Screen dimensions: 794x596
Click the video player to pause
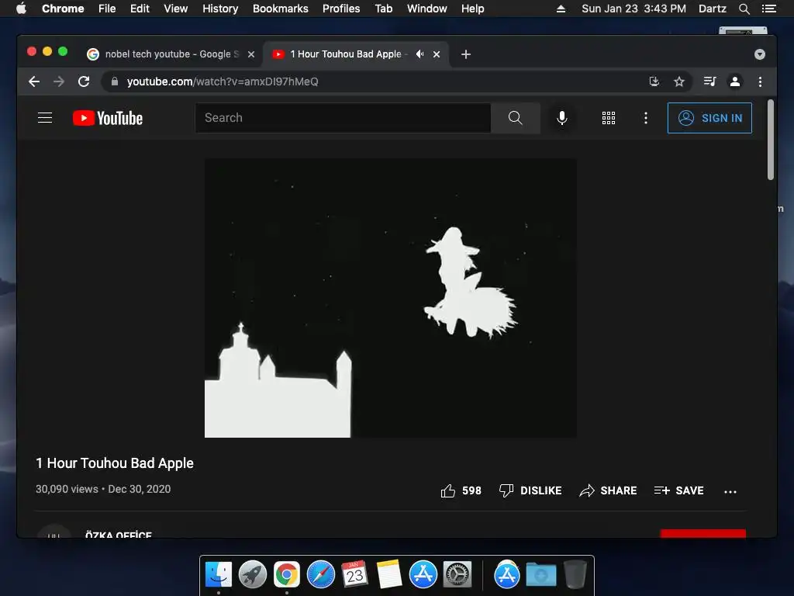[391, 298]
